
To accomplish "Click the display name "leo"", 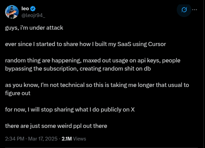I will pyautogui.click(x=25, y=9).
